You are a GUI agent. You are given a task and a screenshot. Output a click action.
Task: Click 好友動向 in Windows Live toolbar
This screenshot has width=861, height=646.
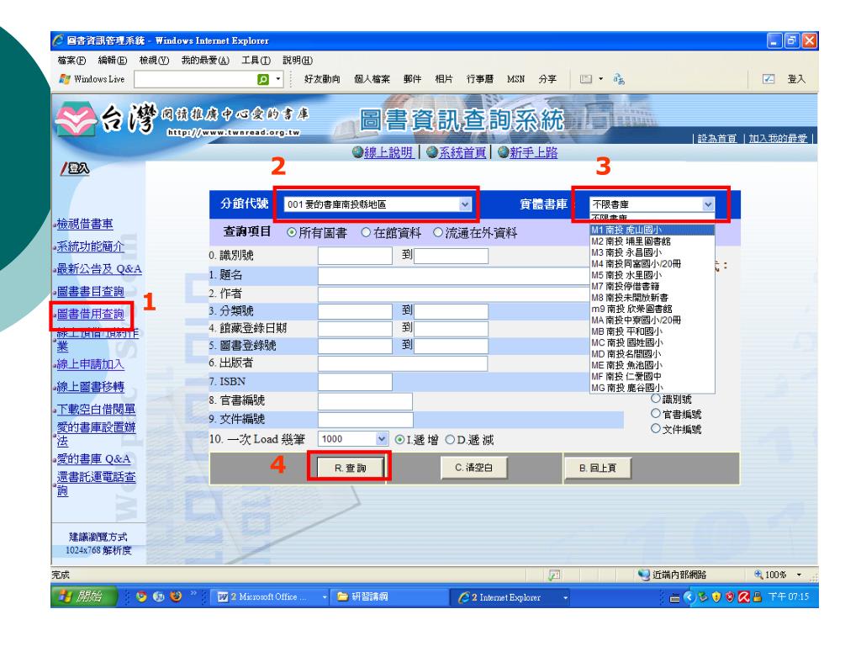tap(322, 79)
